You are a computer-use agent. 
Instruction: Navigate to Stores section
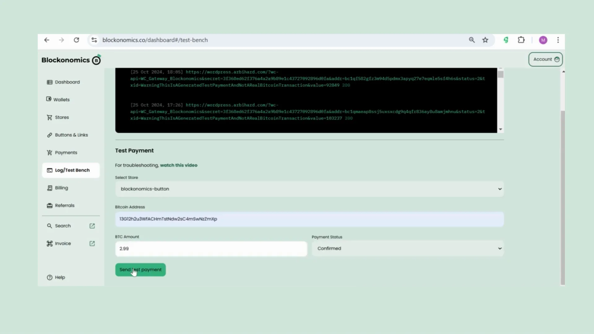[x=61, y=117]
